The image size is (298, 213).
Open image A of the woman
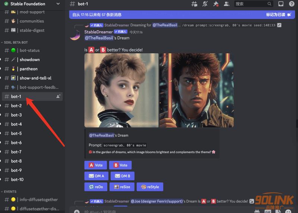121,90
